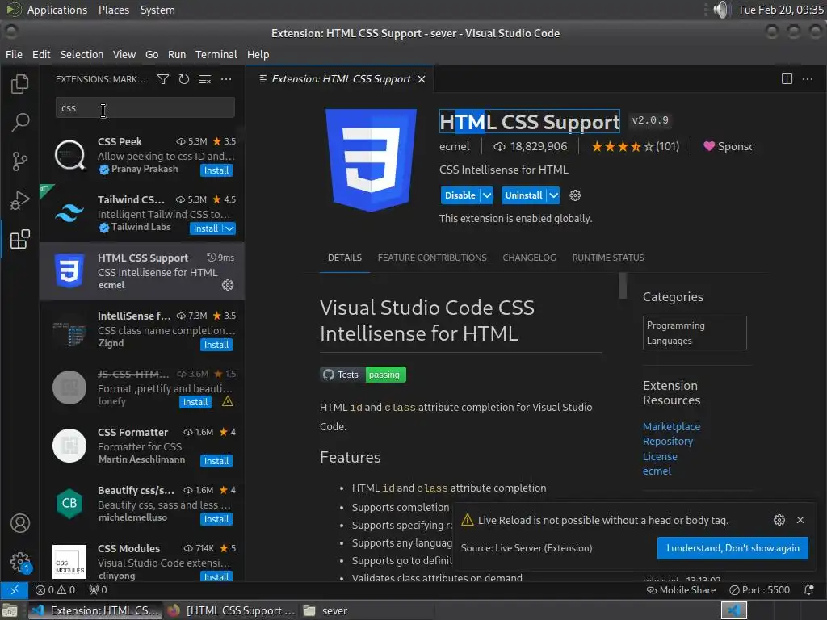Open the File menu
Screen dimensions: 827x620
[x=14, y=54]
